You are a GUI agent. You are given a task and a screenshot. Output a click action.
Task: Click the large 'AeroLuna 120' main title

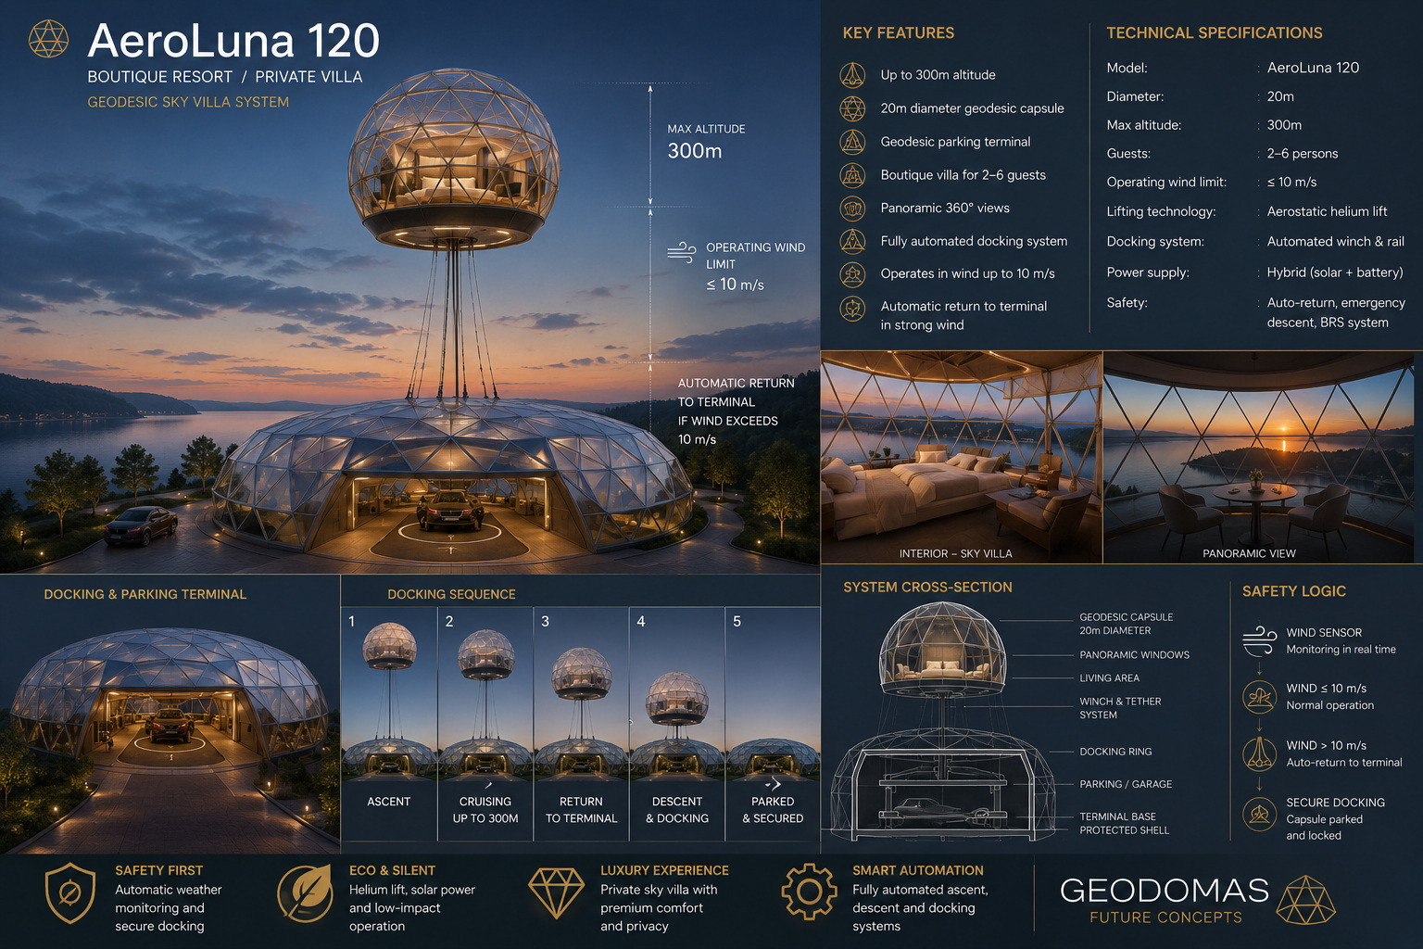233,41
